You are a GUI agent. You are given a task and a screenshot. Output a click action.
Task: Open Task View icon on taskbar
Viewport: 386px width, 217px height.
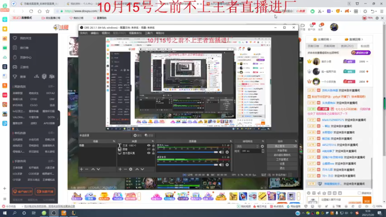34,213
